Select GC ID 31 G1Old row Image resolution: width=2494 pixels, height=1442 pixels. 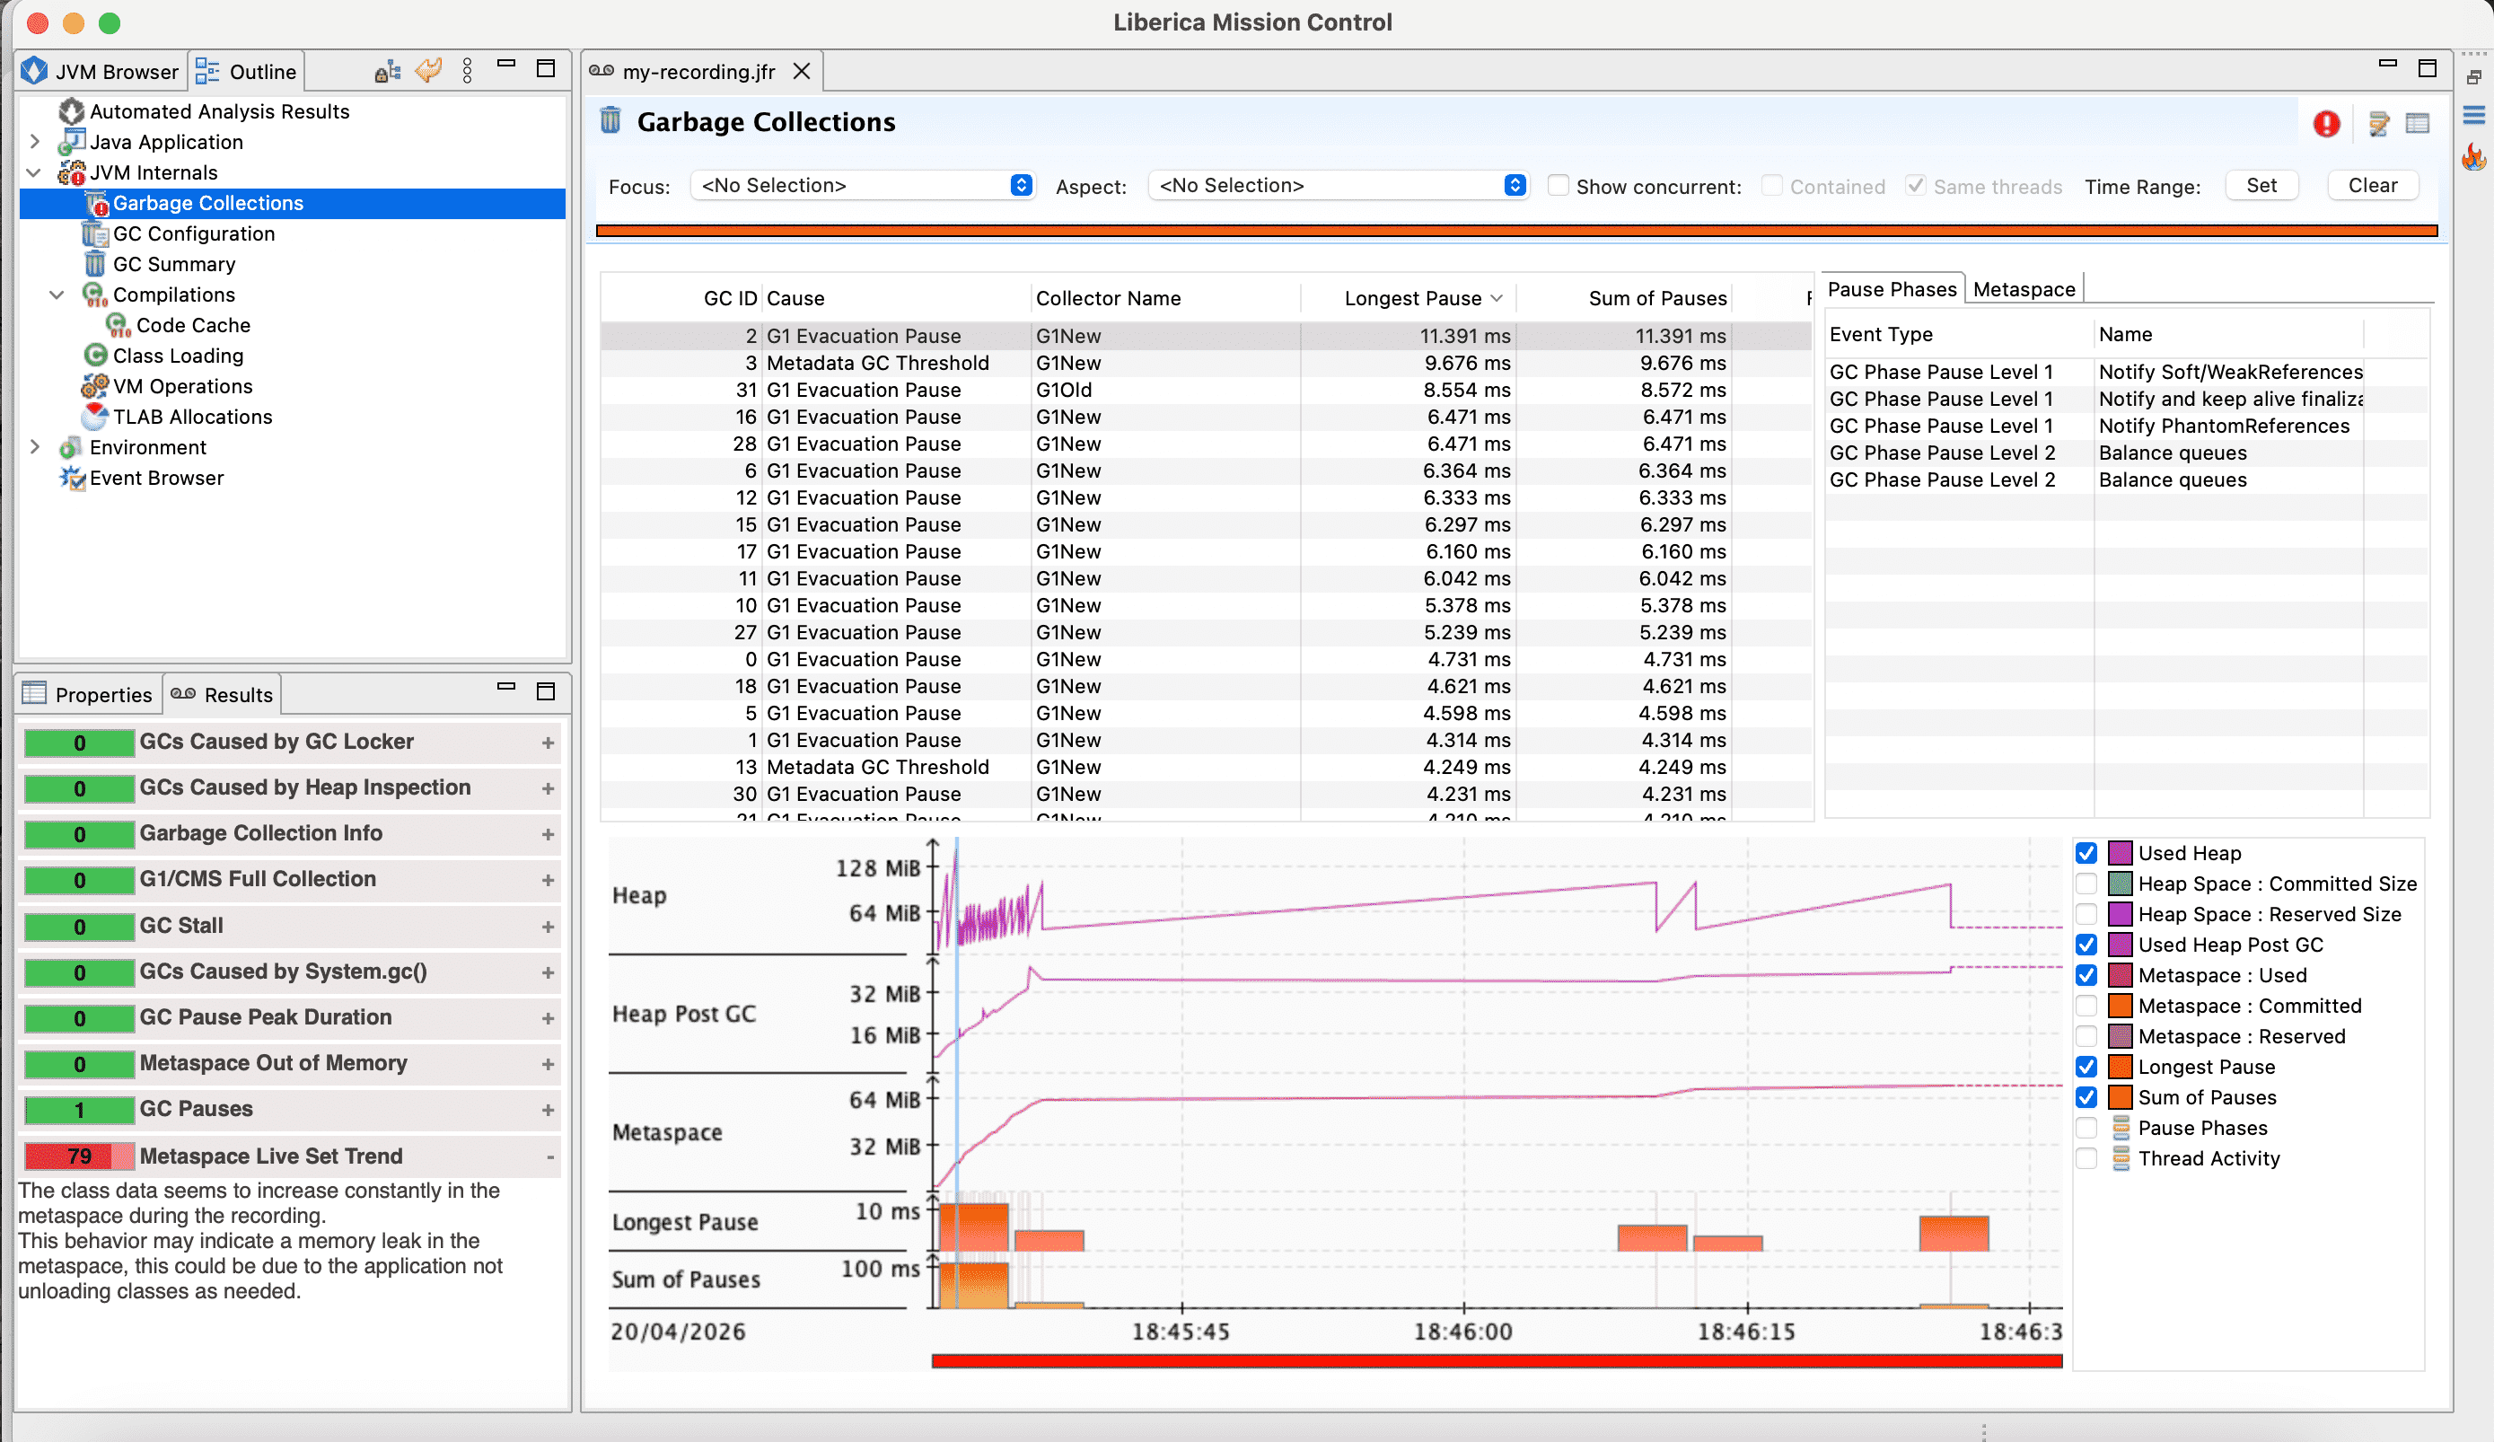click(x=1206, y=390)
